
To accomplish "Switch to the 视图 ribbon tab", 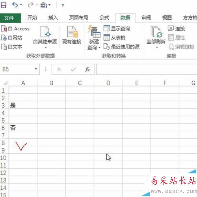I will click(167, 18).
